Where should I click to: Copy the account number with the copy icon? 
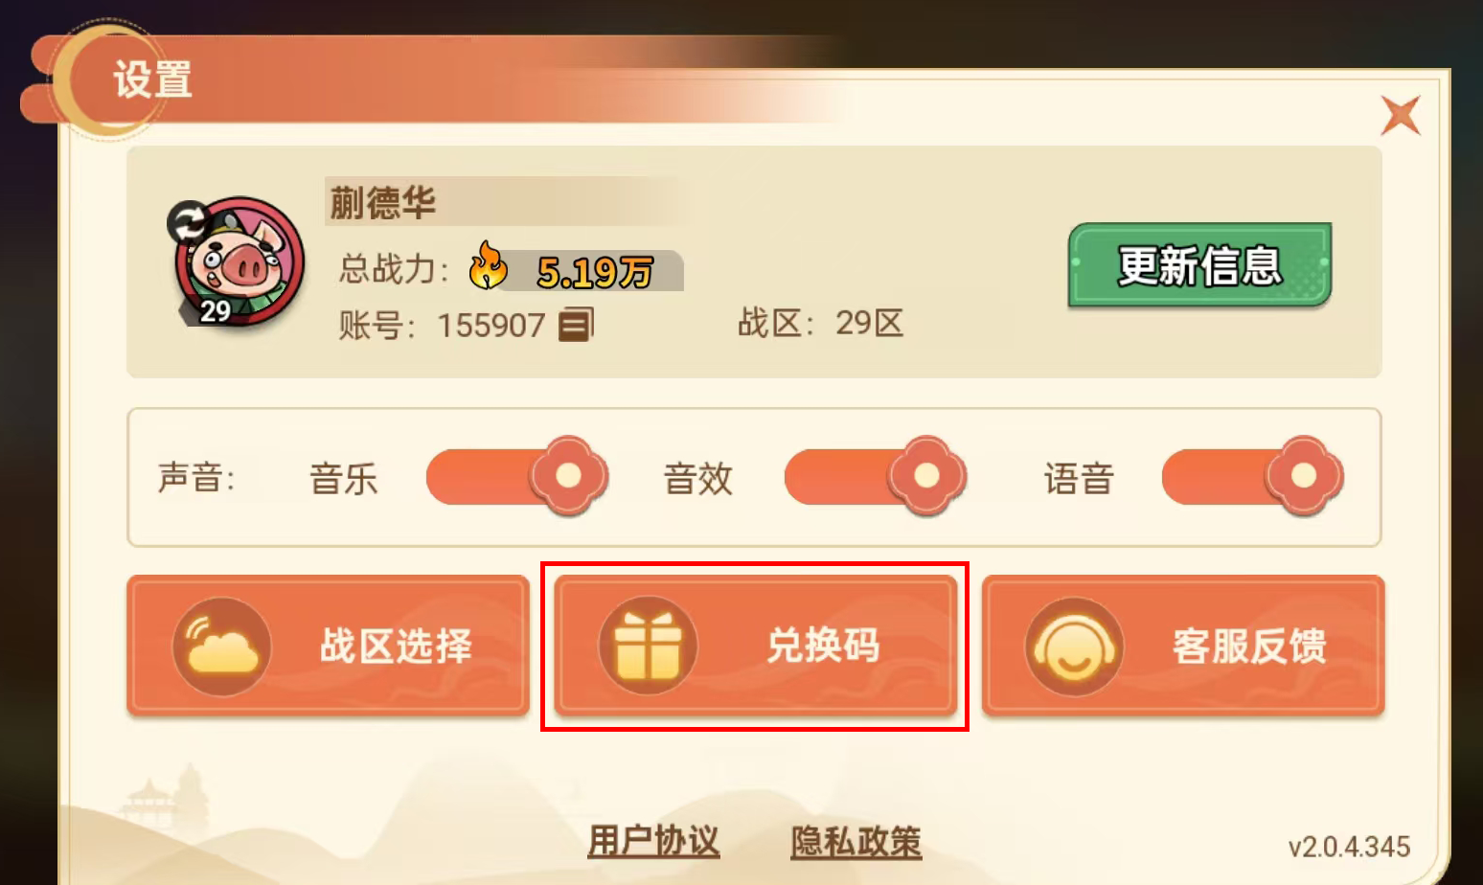(x=576, y=325)
